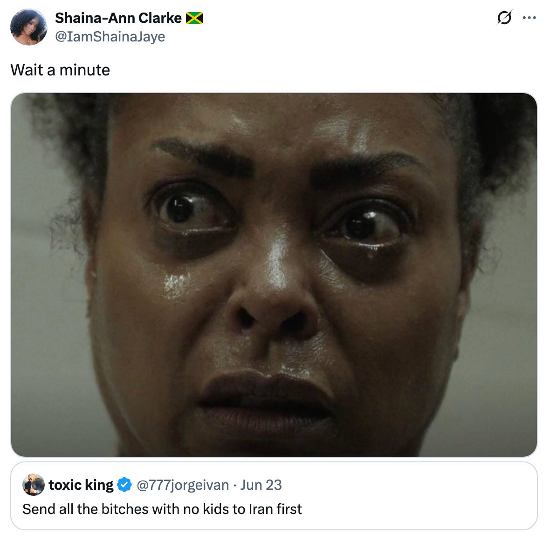Open the tweet author's display name
This screenshot has width=550, height=541.
pos(117,18)
